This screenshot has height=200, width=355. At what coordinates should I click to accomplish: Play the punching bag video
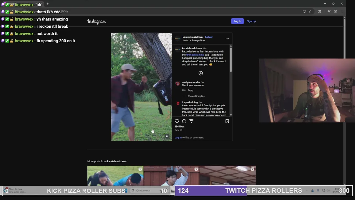click(x=141, y=87)
